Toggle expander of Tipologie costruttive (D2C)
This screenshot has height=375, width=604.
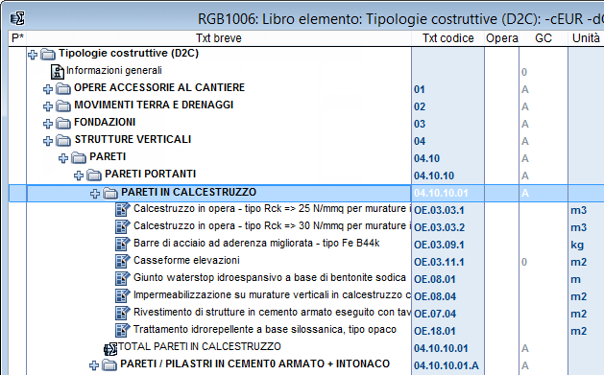click(33, 55)
